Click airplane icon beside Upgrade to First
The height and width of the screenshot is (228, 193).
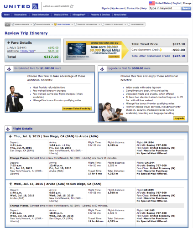102,69
